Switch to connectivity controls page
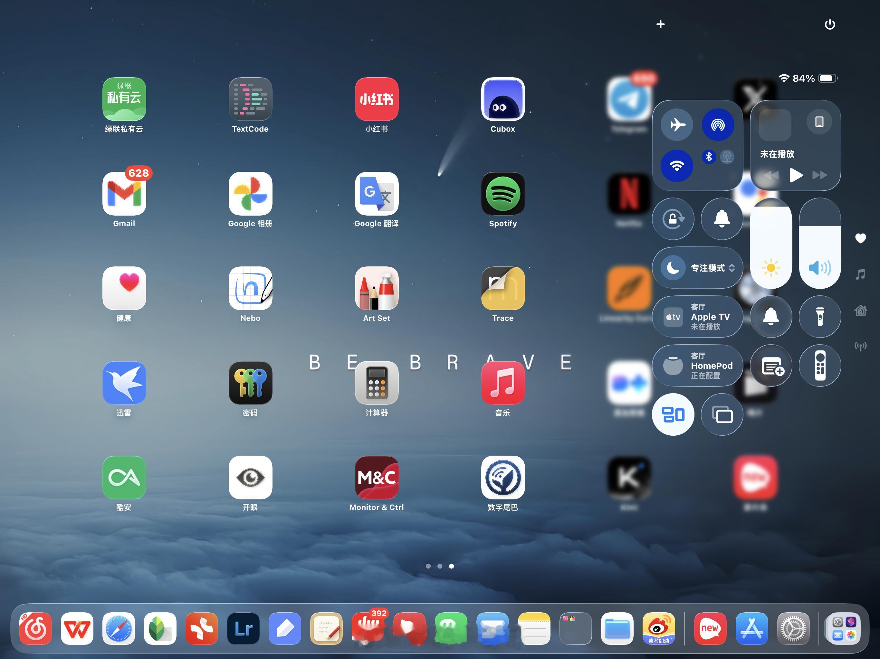The width and height of the screenshot is (880, 659). click(861, 346)
